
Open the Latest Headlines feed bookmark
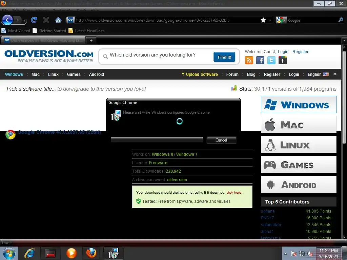[86, 30]
